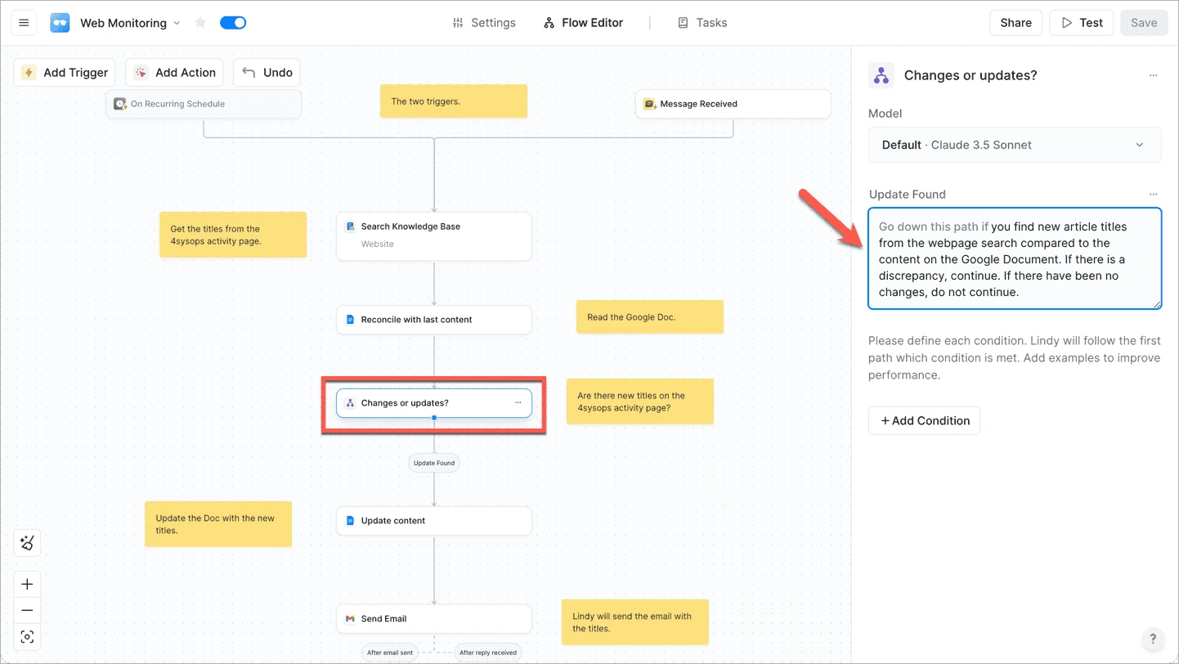Click Add Condition in the side panel
Image resolution: width=1179 pixels, height=664 pixels.
(x=924, y=420)
